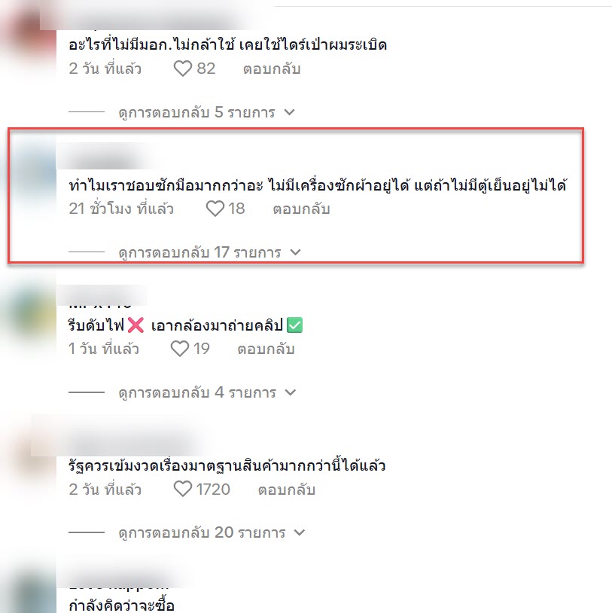Click chevron beside ดูการตอบกลับ 5 รายการ
The image size is (612, 613).
pyautogui.click(x=289, y=112)
